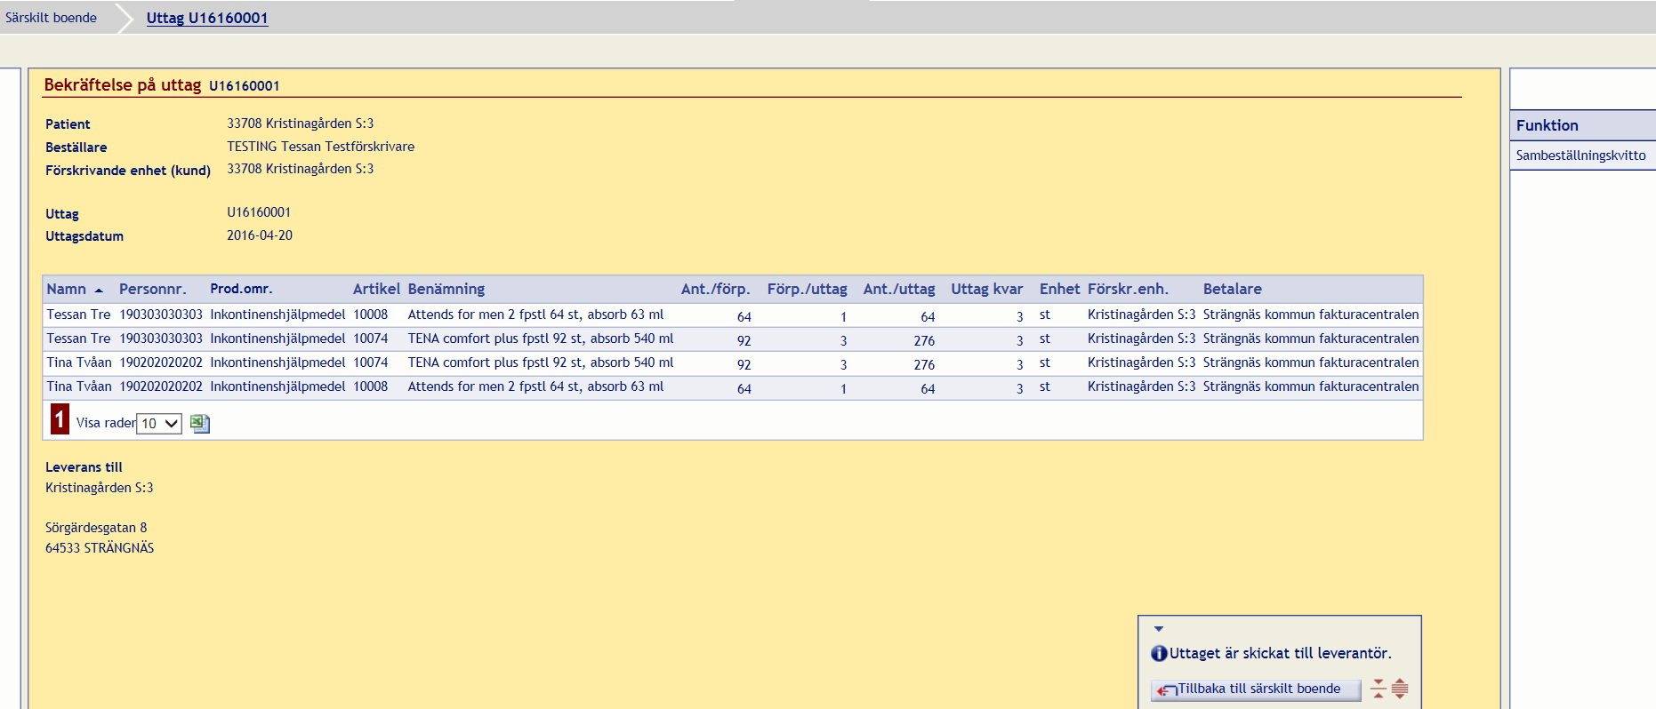Click the Funktion panel header
This screenshot has width=1656, height=709.
tap(1583, 125)
